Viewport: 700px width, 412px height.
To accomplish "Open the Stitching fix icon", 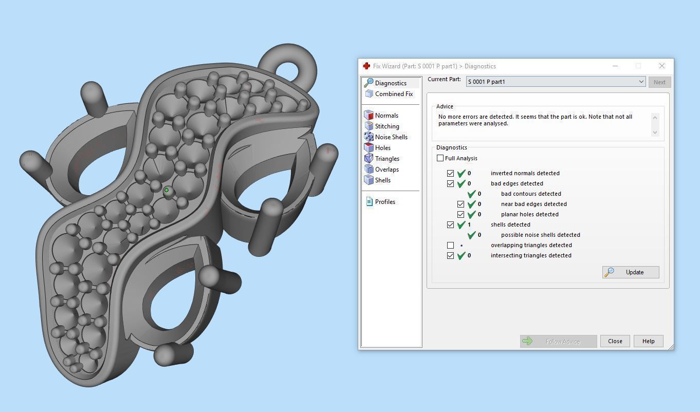I will 369,126.
